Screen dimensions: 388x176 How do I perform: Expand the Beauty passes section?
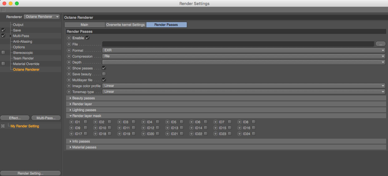(x=226, y=98)
